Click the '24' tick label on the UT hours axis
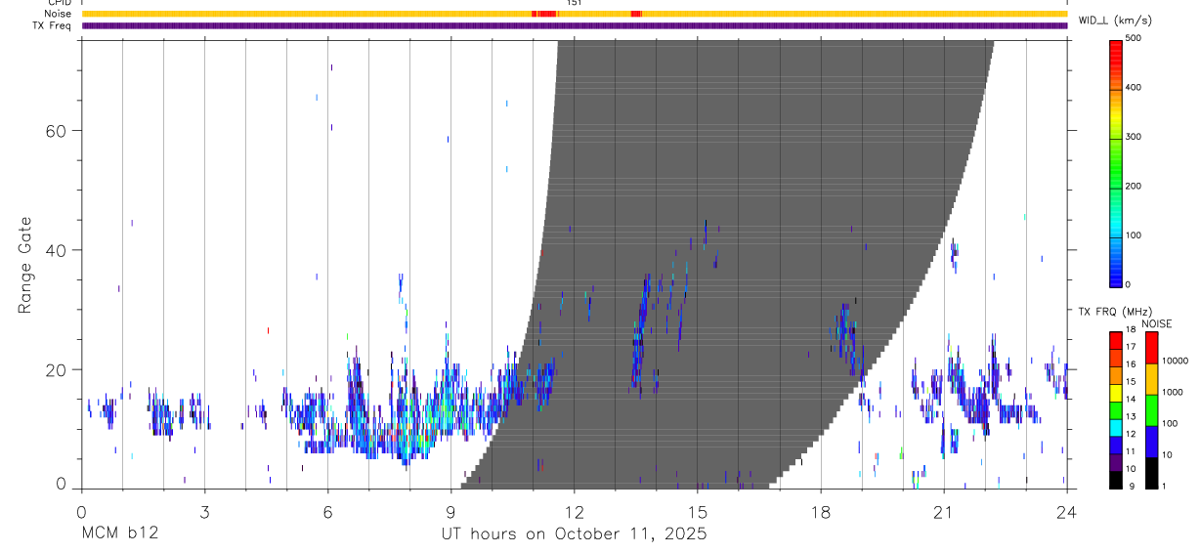The width and height of the screenshot is (1200, 554). (x=1067, y=511)
